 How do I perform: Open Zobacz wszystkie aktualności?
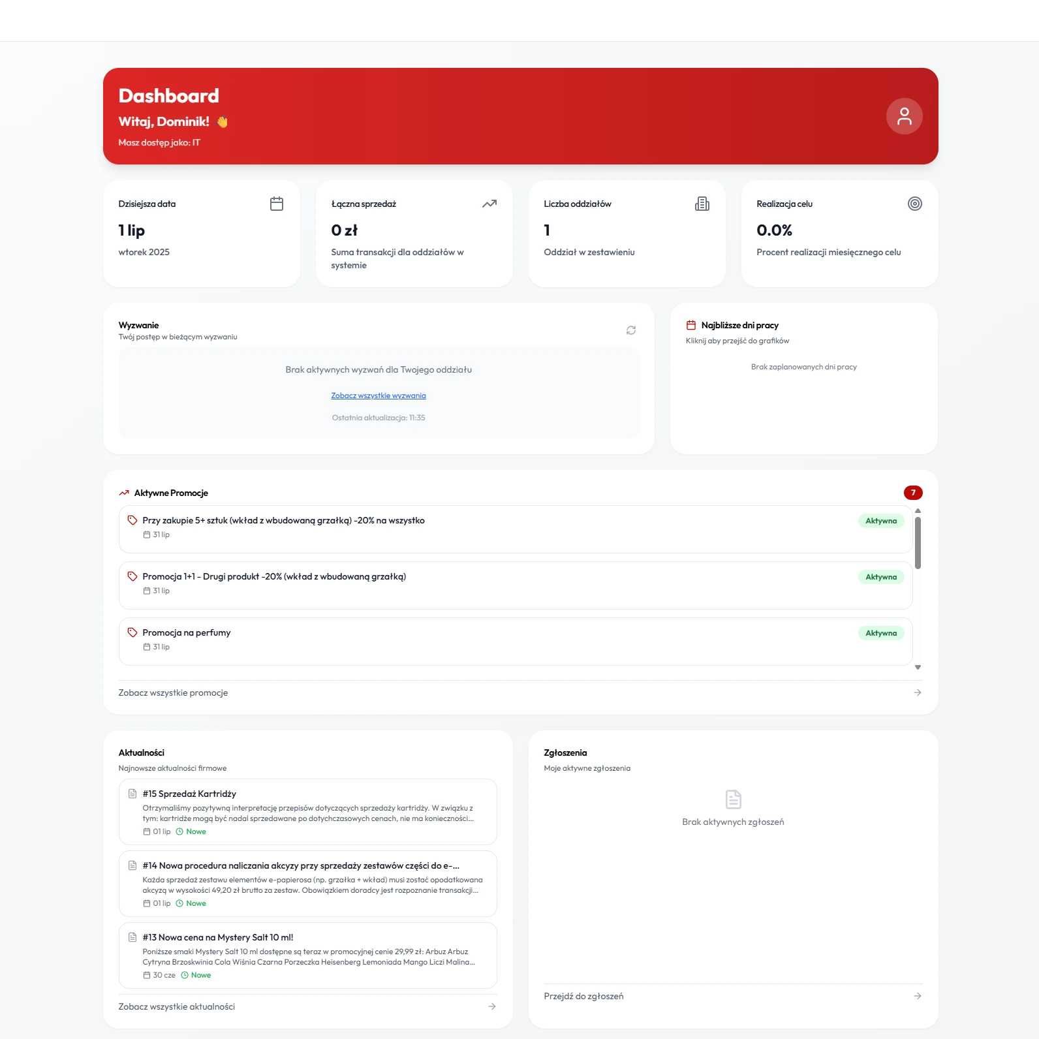tap(177, 1006)
